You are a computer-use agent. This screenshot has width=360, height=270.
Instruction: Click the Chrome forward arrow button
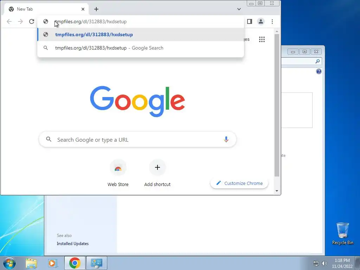20,21
